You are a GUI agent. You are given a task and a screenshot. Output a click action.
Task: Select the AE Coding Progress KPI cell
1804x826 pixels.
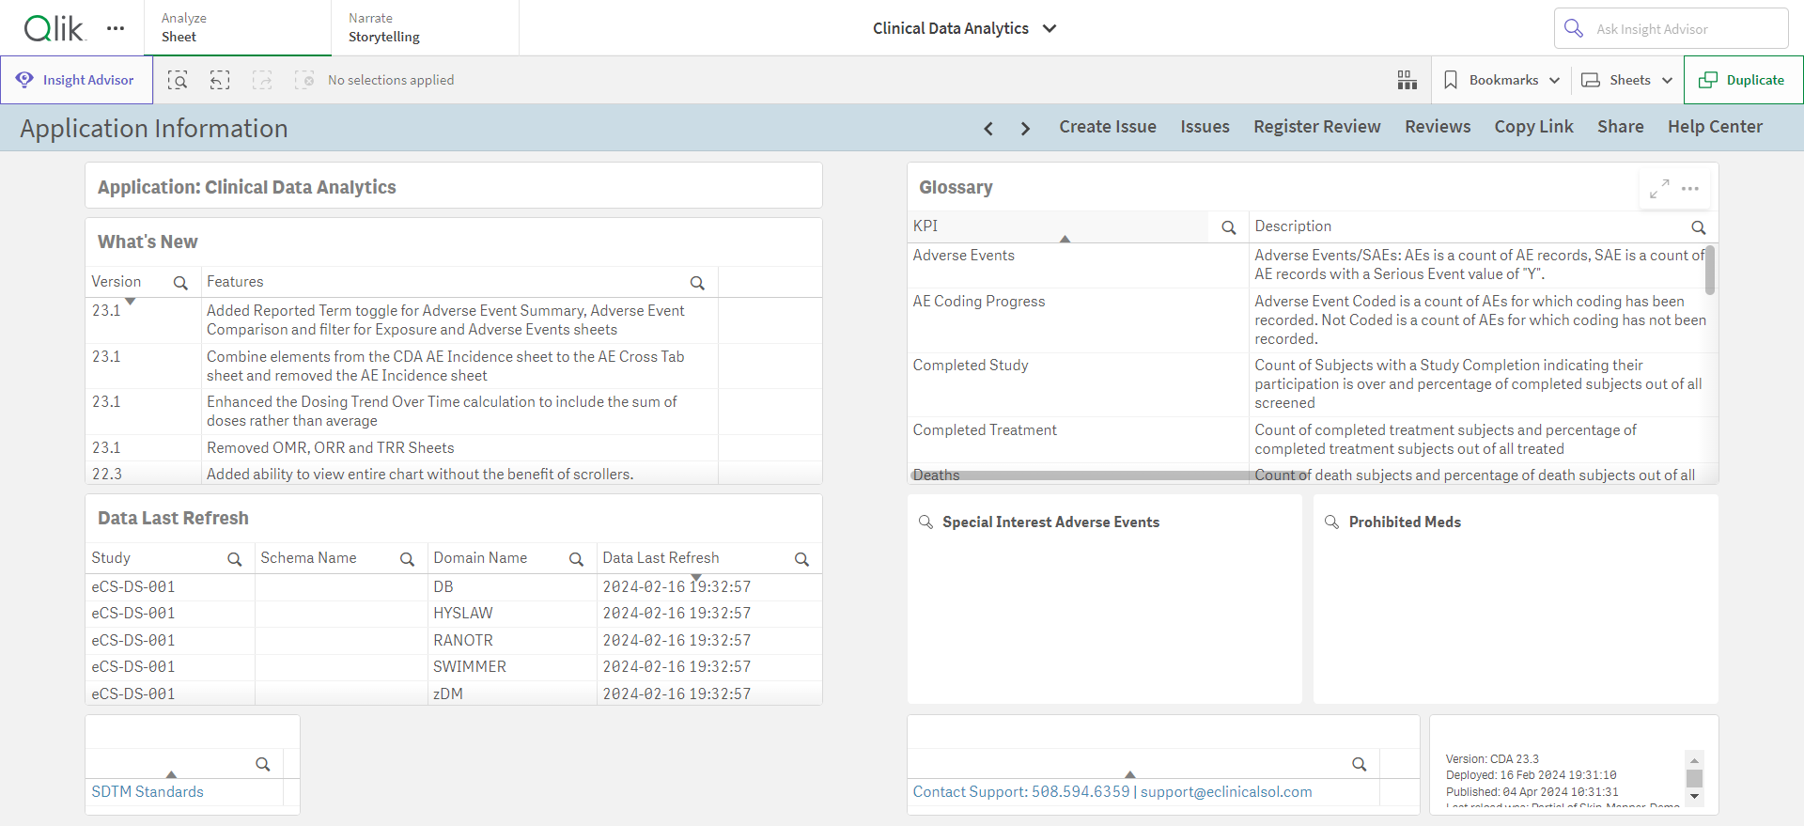click(x=1078, y=320)
